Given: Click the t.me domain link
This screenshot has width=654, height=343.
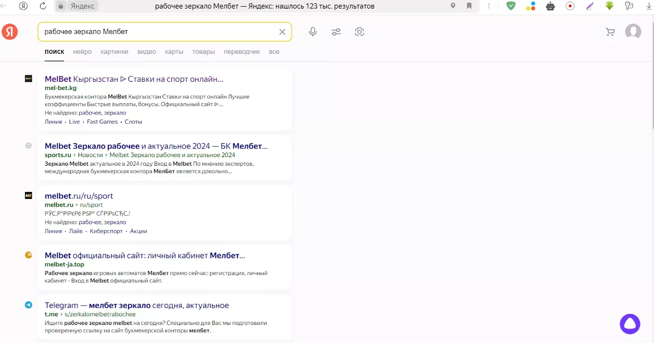Looking at the screenshot, I should (51, 314).
